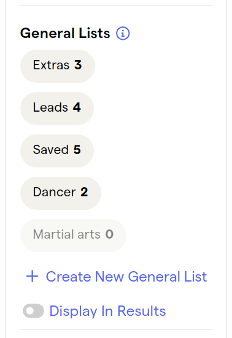The height and width of the screenshot is (338, 232).
Task: Click the word Lists in the heading
Action: pos(95,33)
